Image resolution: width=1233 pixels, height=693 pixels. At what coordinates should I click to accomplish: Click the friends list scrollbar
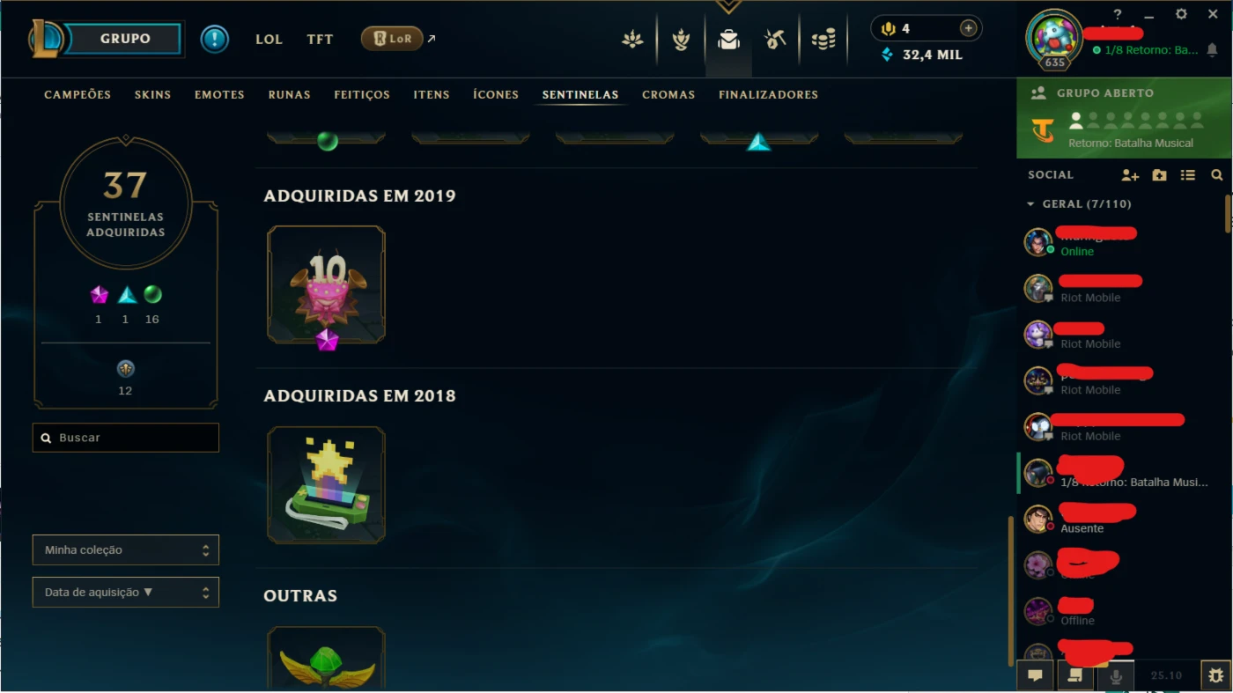pos(1228,214)
